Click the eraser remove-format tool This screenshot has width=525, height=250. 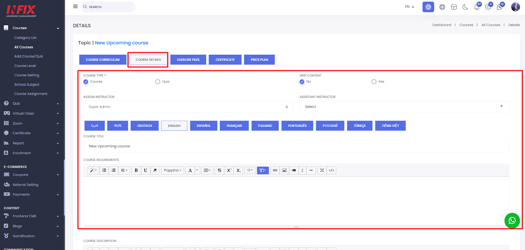pyautogui.click(x=155, y=170)
